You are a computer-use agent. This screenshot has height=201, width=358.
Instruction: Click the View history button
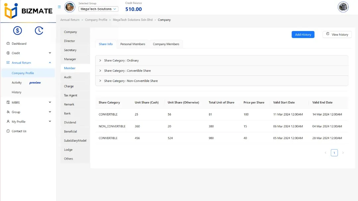click(x=337, y=34)
